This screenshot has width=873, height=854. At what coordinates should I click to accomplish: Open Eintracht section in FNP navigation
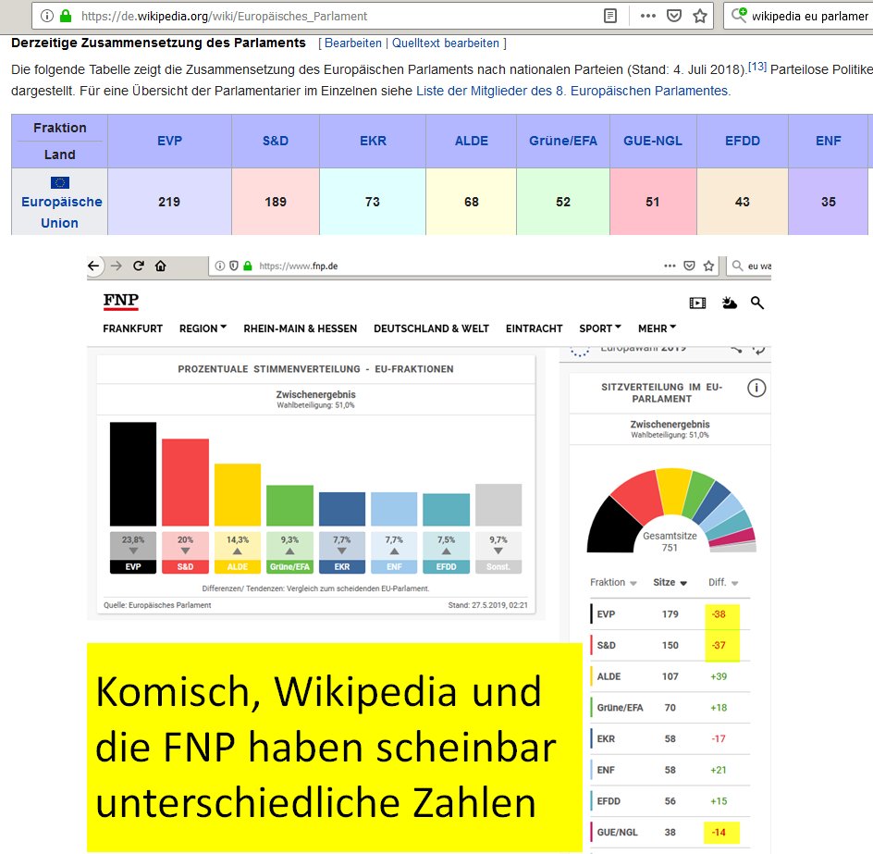(534, 328)
